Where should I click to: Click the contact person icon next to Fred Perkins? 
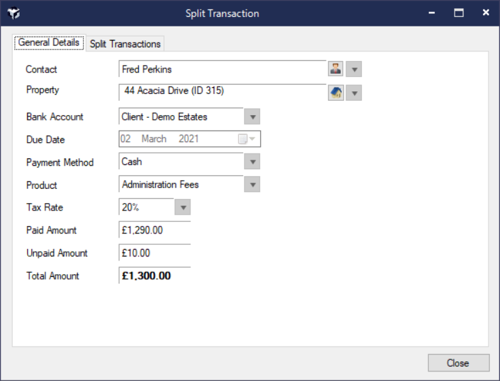point(336,69)
